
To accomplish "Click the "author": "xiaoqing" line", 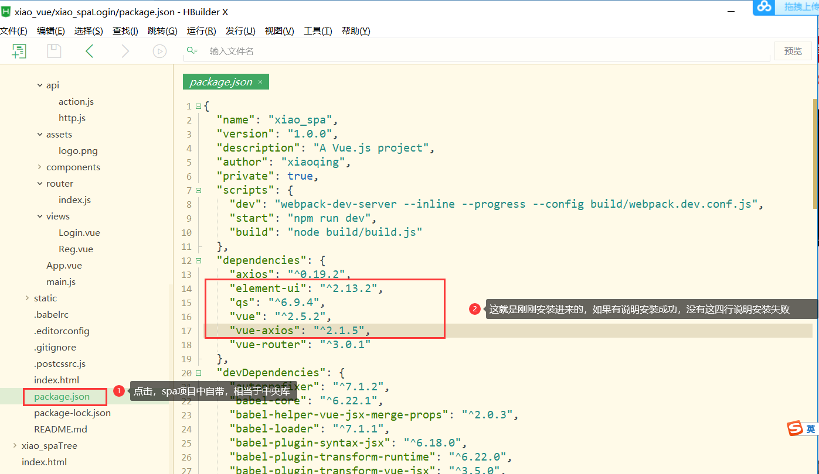I will [284, 162].
